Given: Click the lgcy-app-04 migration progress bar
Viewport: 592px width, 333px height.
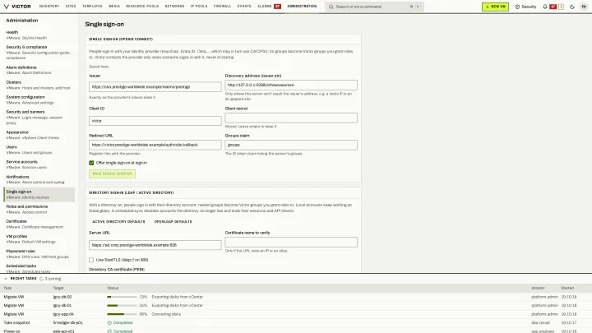Looking at the screenshot, I should click(122, 314).
